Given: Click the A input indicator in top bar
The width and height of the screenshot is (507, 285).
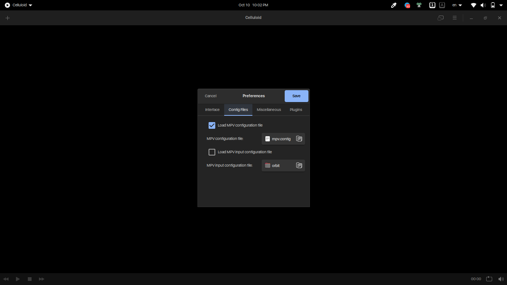Looking at the screenshot, I should click(442, 5).
